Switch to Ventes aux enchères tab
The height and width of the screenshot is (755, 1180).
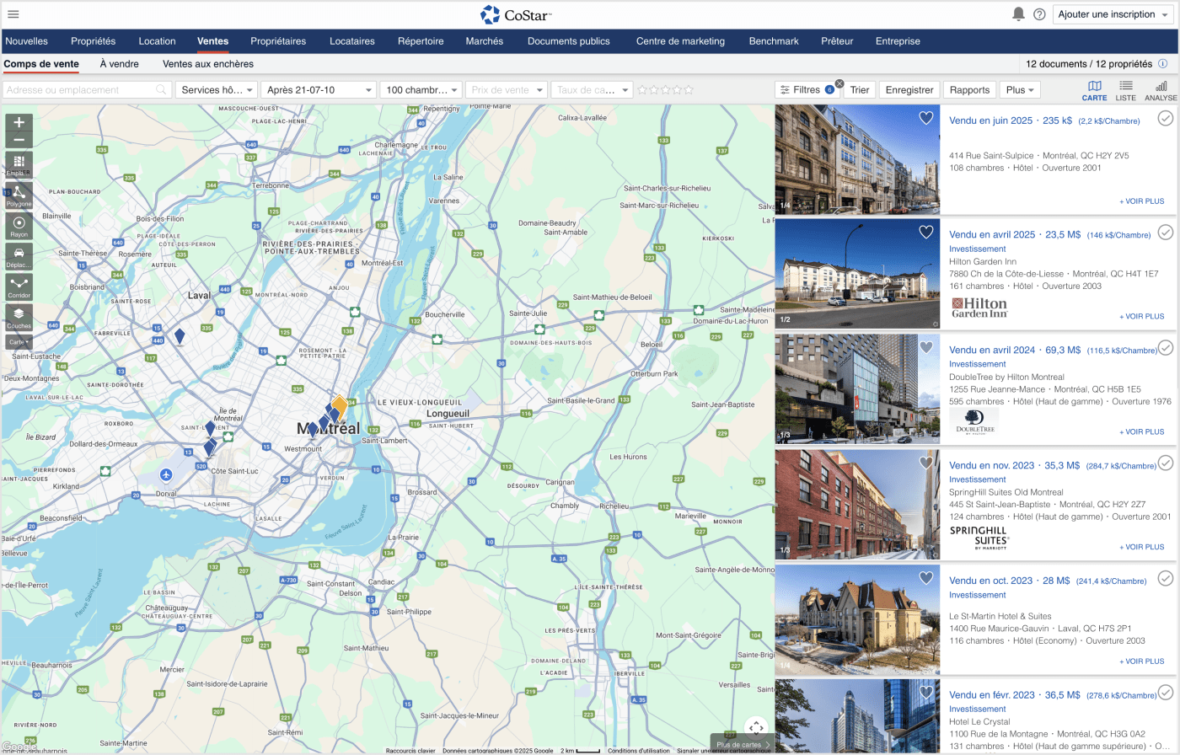coord(207,64)
